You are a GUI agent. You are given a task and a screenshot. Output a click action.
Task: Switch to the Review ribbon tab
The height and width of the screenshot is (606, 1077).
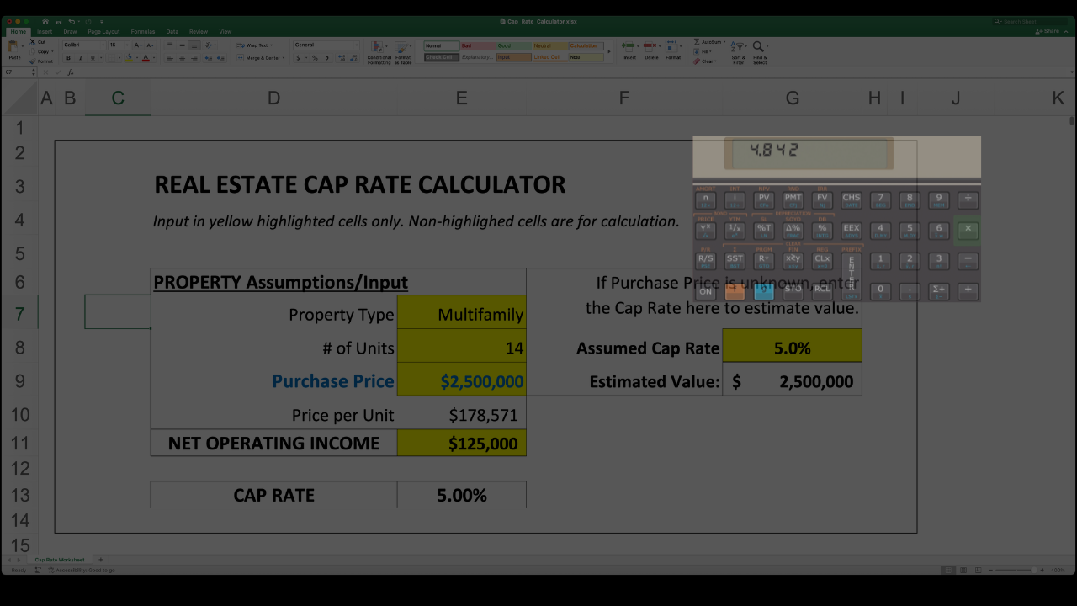click(x=199, y=32)
